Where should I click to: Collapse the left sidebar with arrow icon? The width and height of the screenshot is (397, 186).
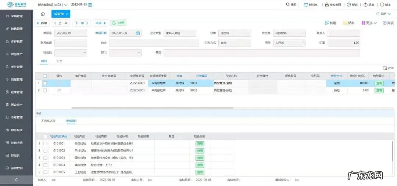(17, 180)
